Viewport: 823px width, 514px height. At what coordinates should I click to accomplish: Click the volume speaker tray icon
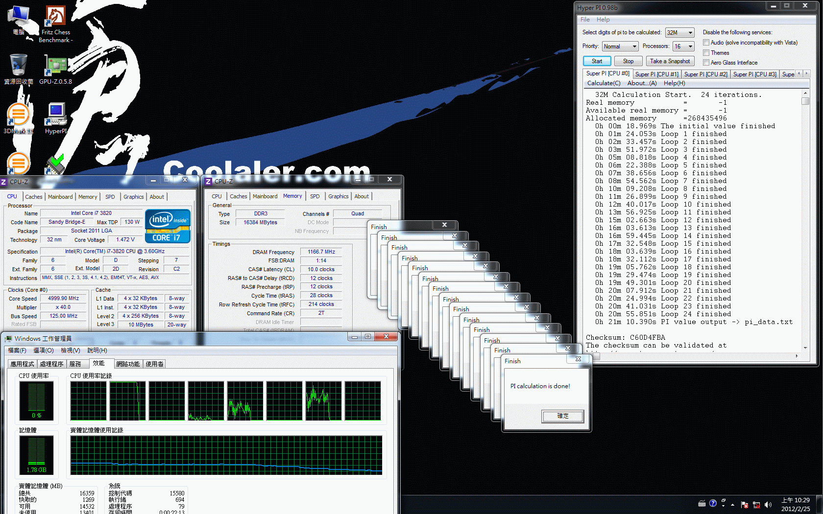[x=768, y=504]
